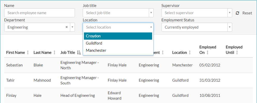Sort by Department column icon

pos(163,53)
